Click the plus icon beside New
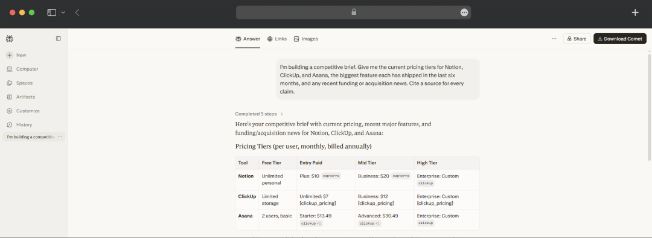This screenshot has height=238, width=652. 9,55
